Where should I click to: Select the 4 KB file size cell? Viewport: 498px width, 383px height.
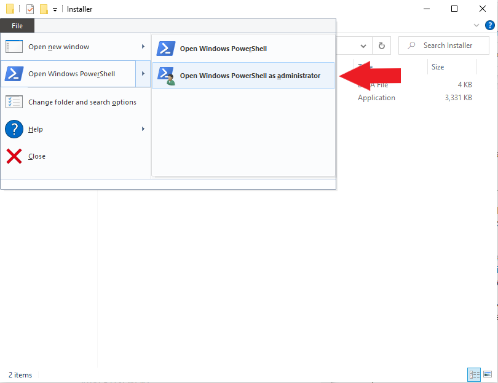(465, 85)
